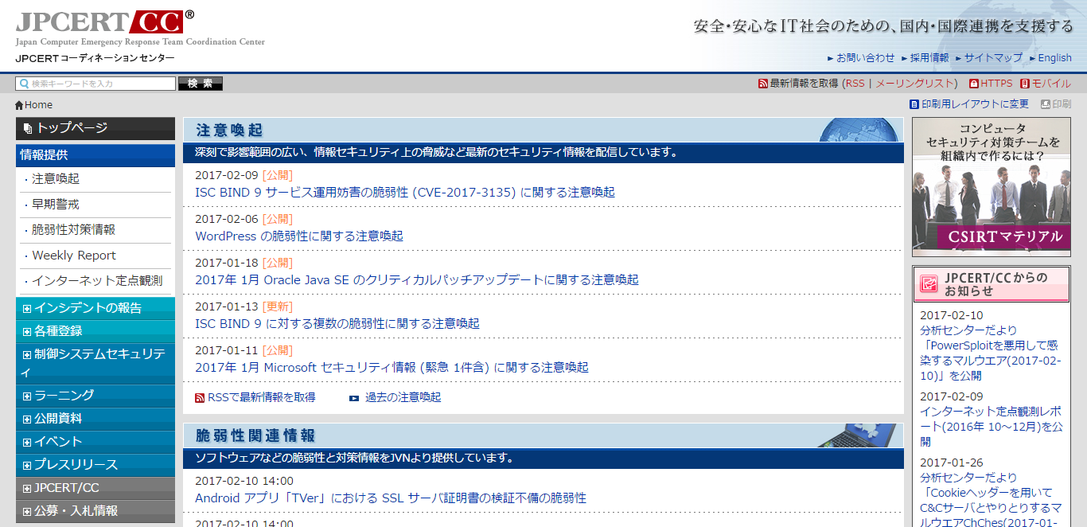The image size is (1087, 527).
Task: Click the RSSで最新情報を取得 link
Action: 261,397
